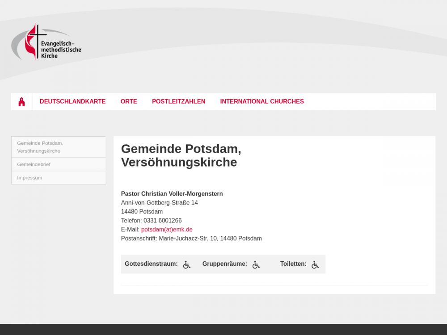Screen dimensions: 447x335
Task: Click the Evangelisch-methodistische Kirche cross-and-flame logo
Action: coord(46,42)
